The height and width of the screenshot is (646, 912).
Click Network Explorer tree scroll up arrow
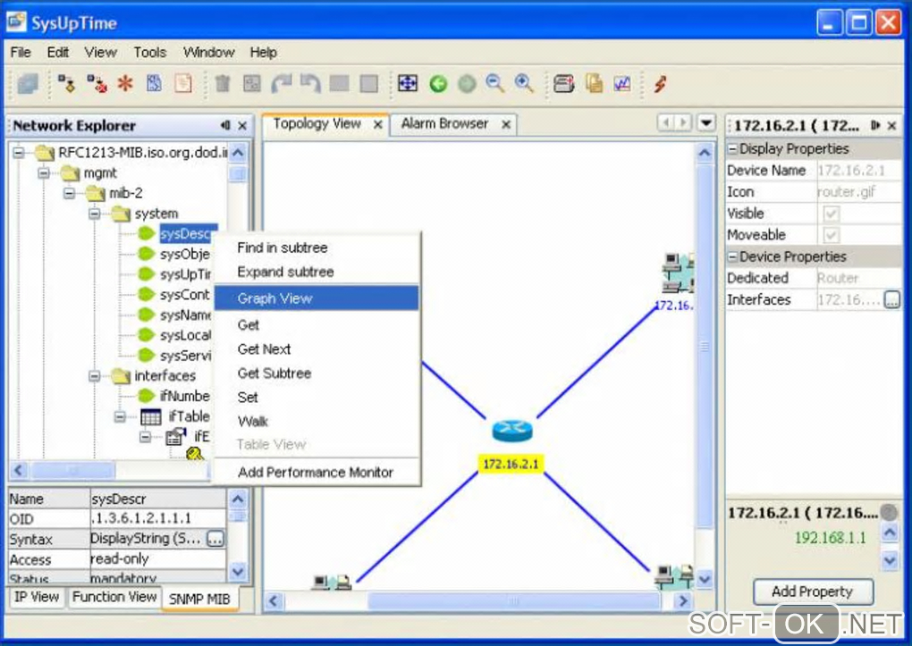pyautogui.click(x=238, y=153)
